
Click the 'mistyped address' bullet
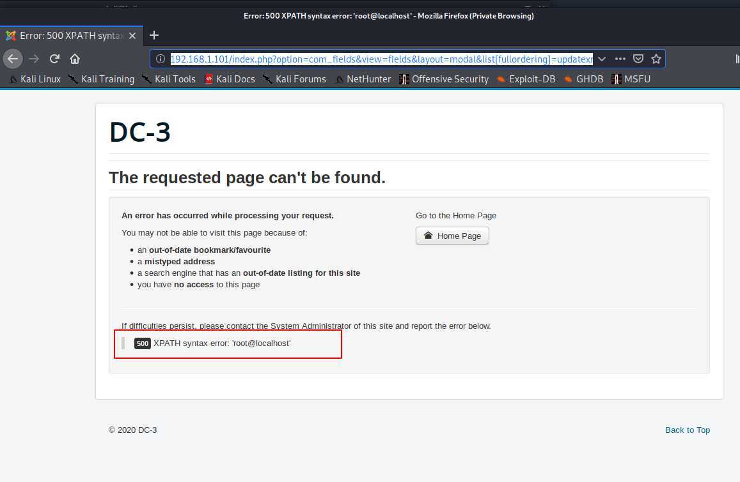(176, 262)
